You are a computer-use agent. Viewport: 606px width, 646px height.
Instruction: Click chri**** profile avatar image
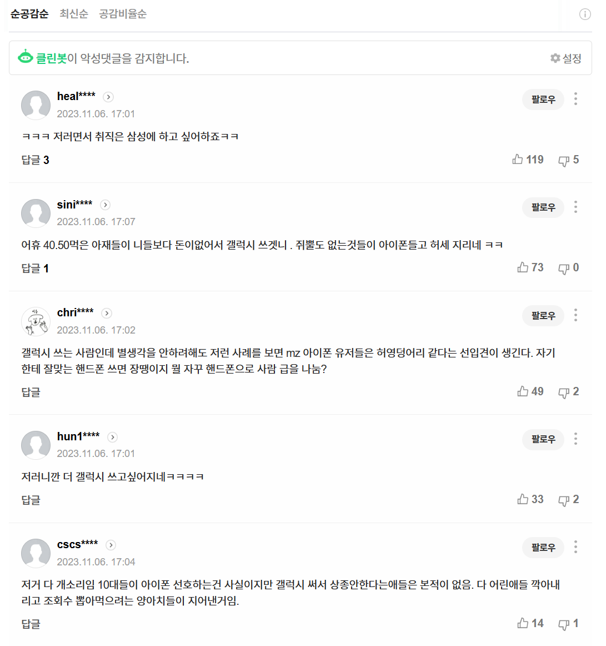[36, 321]
